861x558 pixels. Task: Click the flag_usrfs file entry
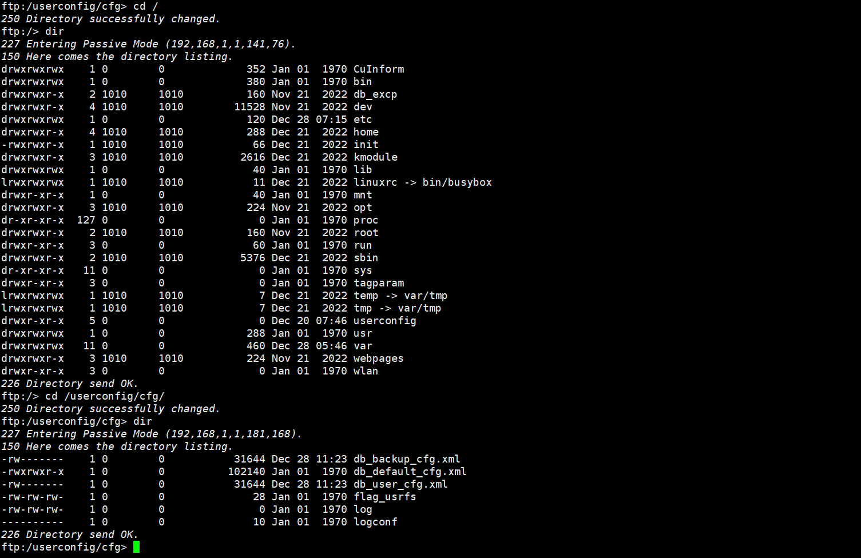click(x=384, y=497)
